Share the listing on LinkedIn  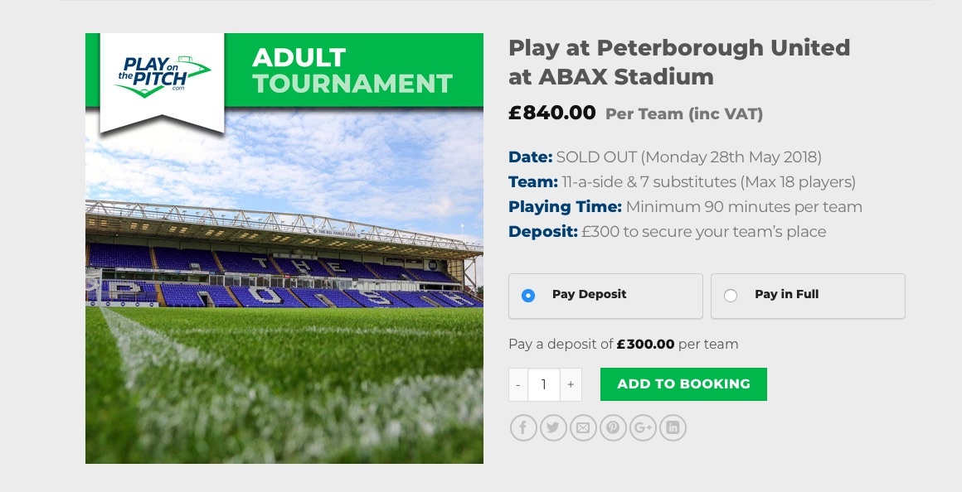[673, 427]
